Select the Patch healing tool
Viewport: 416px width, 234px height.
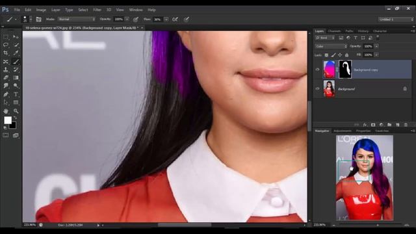(x=6, y=62)
